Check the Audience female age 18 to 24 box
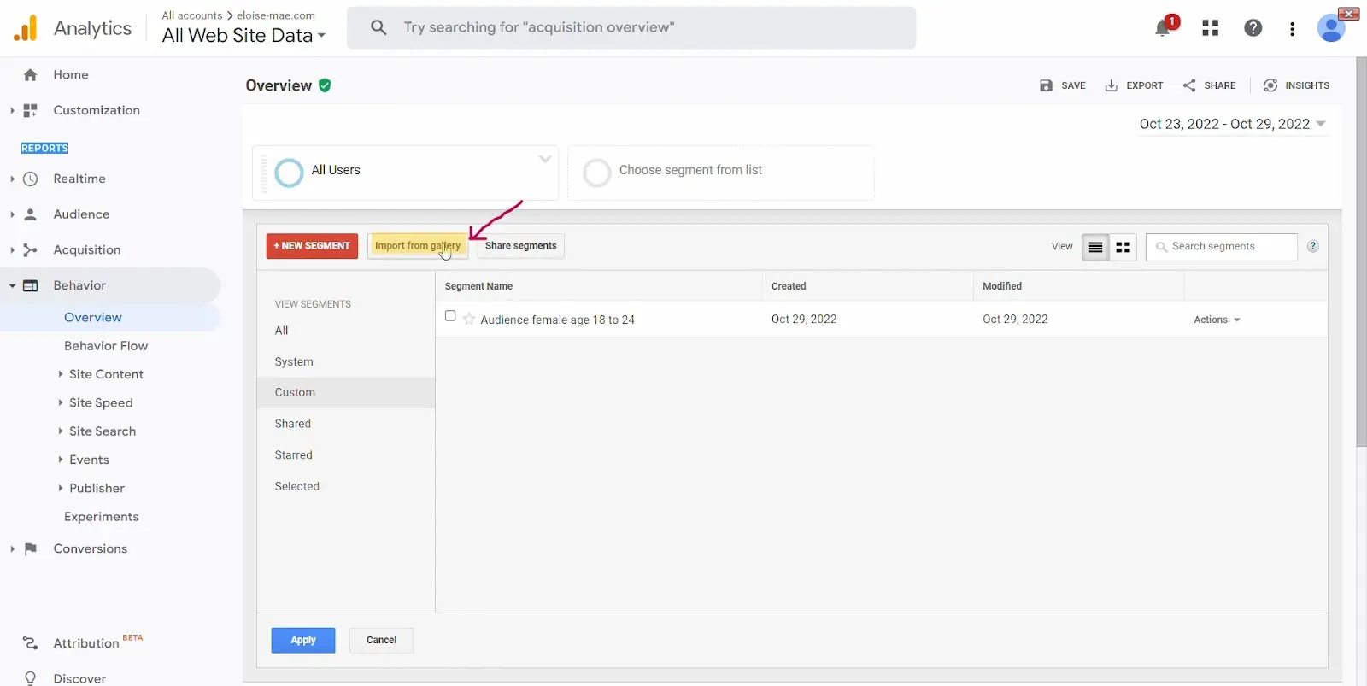1367x686 pixels. pyautogui.click(x=450, y=316)
